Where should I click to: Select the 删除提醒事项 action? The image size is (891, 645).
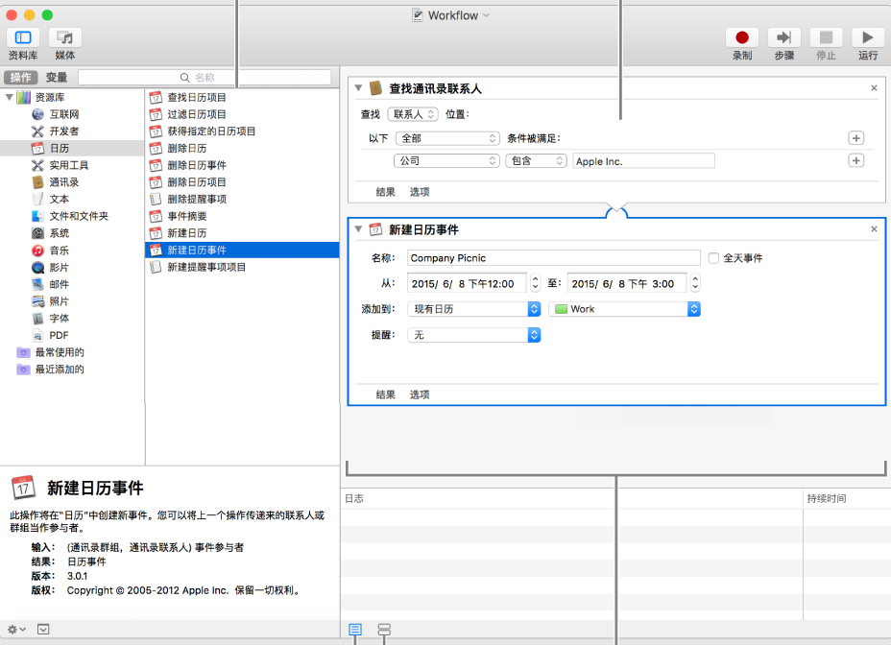(x=197, y=200)
